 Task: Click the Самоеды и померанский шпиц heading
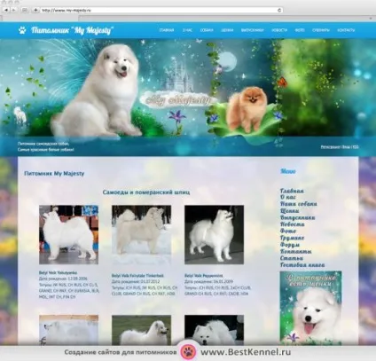(x=146, y=192)
